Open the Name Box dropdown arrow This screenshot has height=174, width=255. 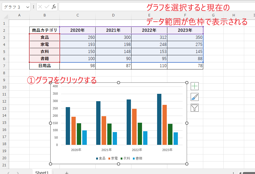point(28,7)
